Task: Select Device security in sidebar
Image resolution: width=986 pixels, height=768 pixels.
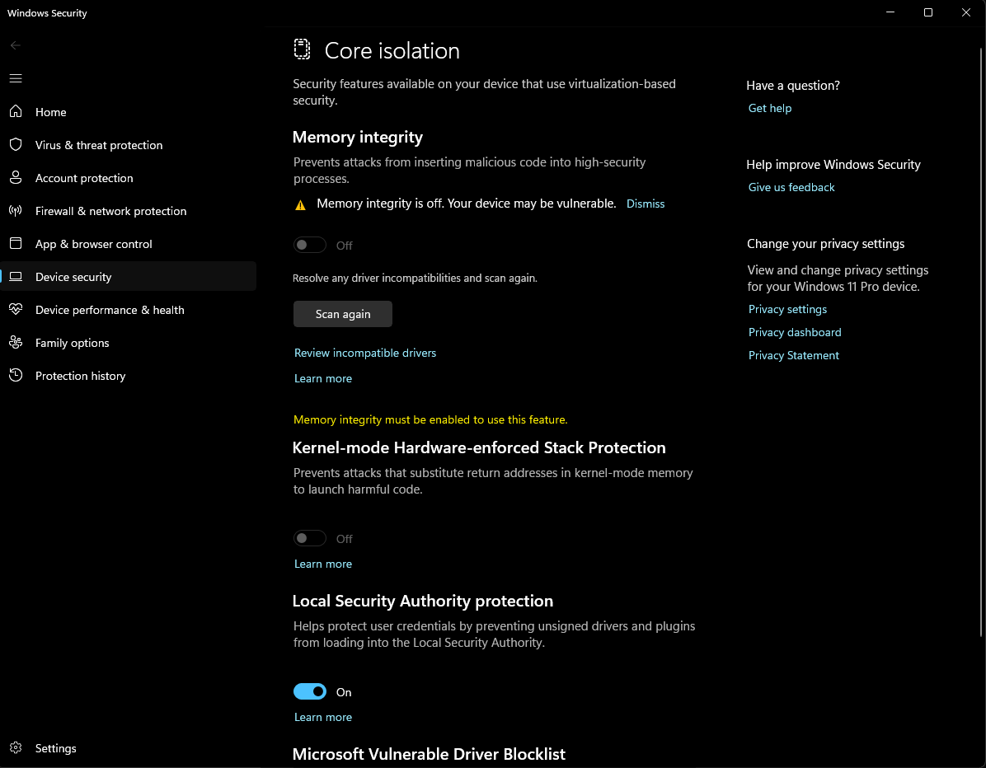Action: (129, 277)
